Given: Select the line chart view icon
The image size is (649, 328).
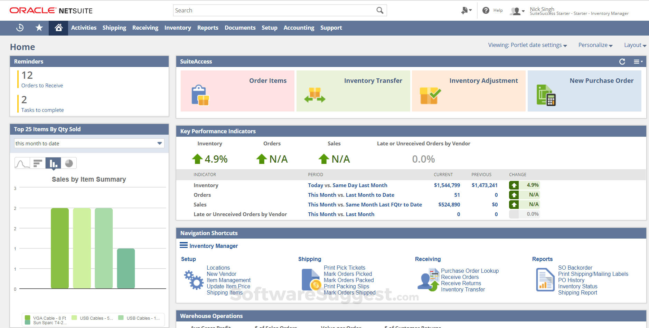Looking at the screenshot, I should [x=22, y=163].
